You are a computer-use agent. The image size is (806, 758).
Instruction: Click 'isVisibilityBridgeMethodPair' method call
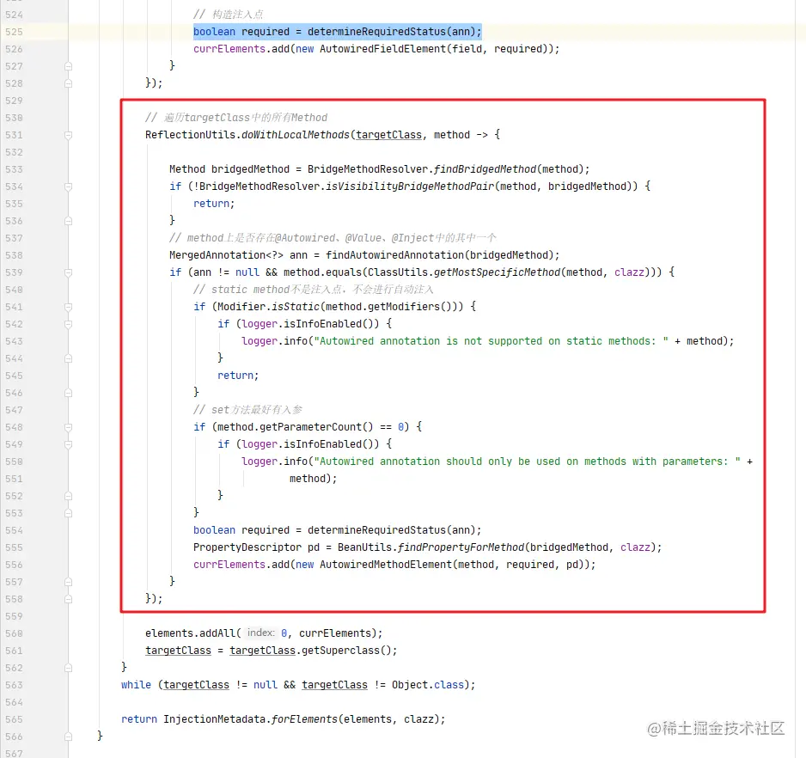point(410,186)
